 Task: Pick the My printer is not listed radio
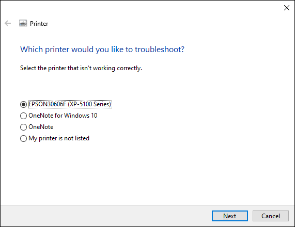coord(23,138)
